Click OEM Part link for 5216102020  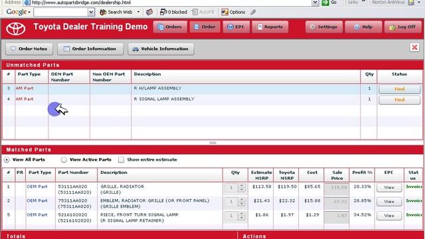click(x=37, y=215)
